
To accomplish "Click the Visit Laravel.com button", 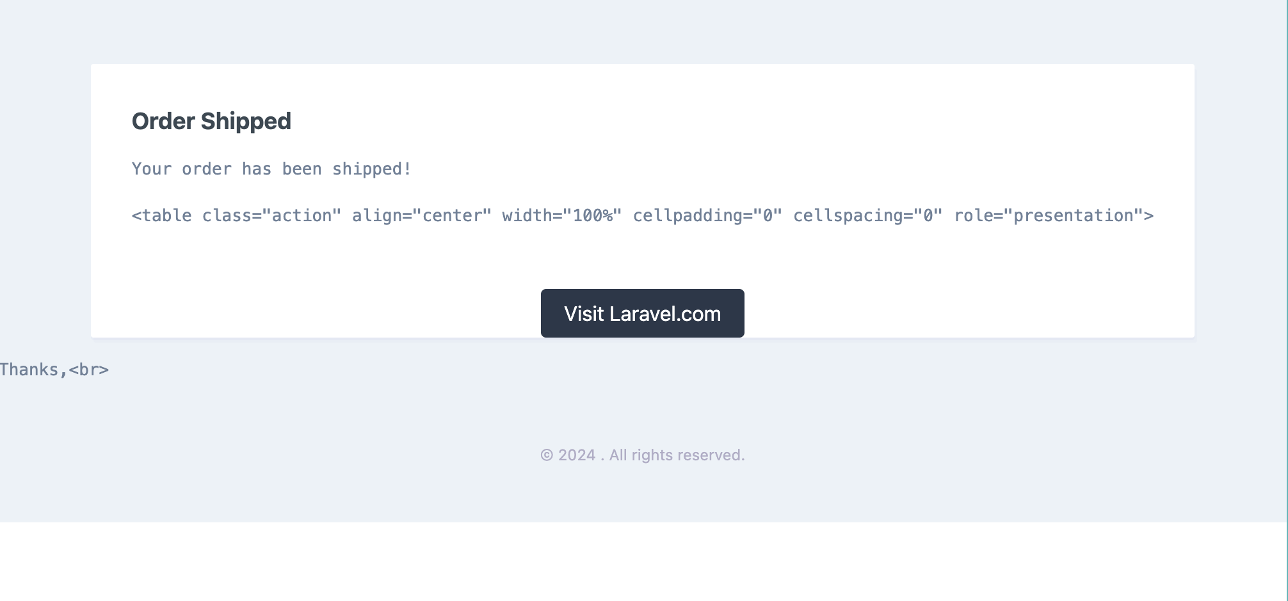I will pyautogui.click(x=642, y=313).
